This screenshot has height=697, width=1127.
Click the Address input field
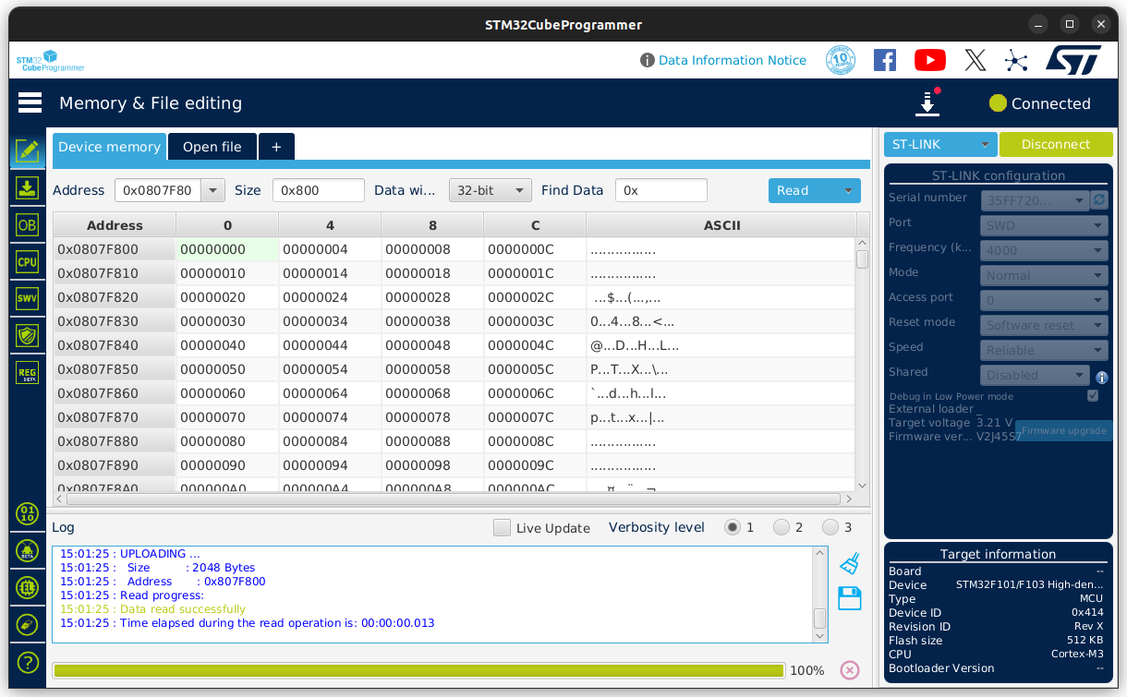(158, 190)
